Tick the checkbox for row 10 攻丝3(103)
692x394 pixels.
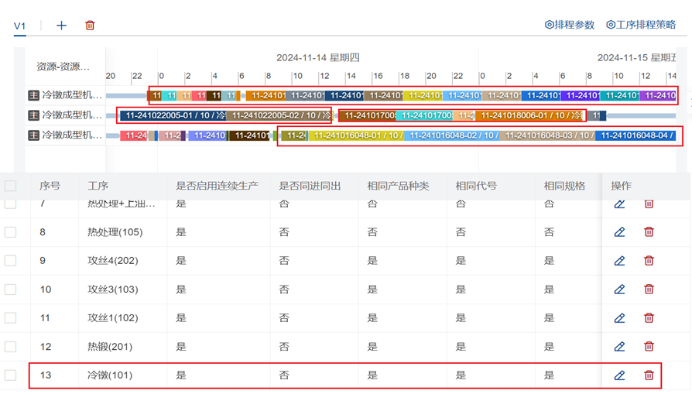click(11, 290)
